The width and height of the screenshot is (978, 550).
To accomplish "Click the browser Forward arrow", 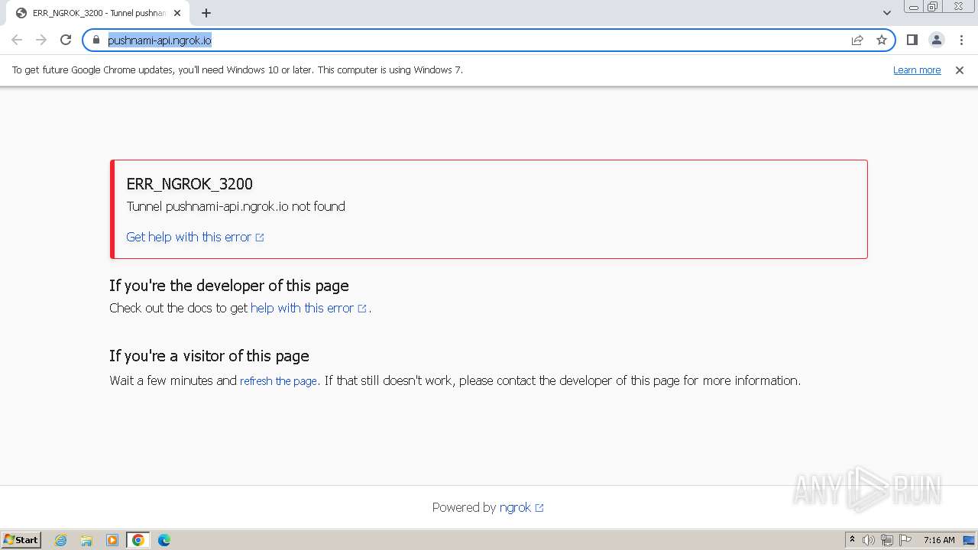I will (x=41, y=40).
